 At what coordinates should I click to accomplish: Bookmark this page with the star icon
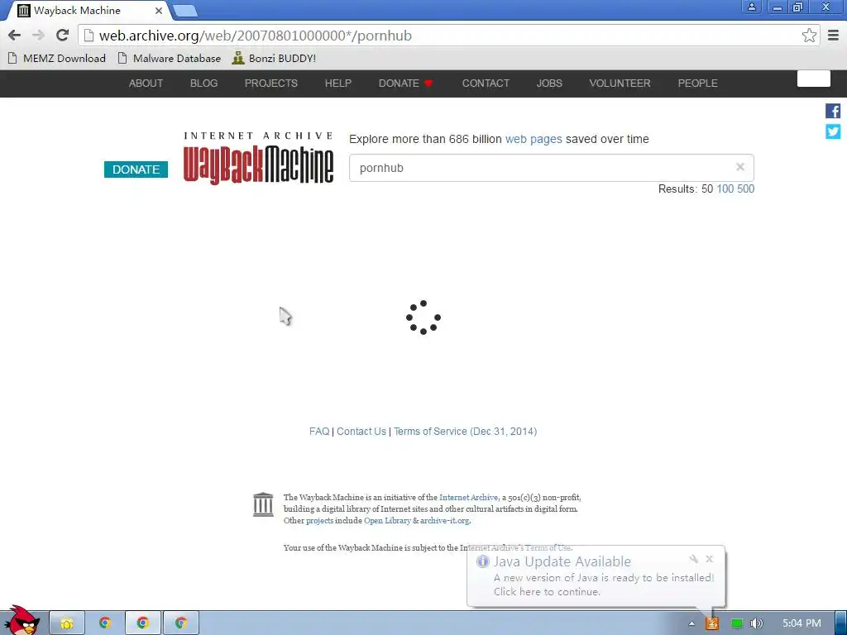pos(809,36)
